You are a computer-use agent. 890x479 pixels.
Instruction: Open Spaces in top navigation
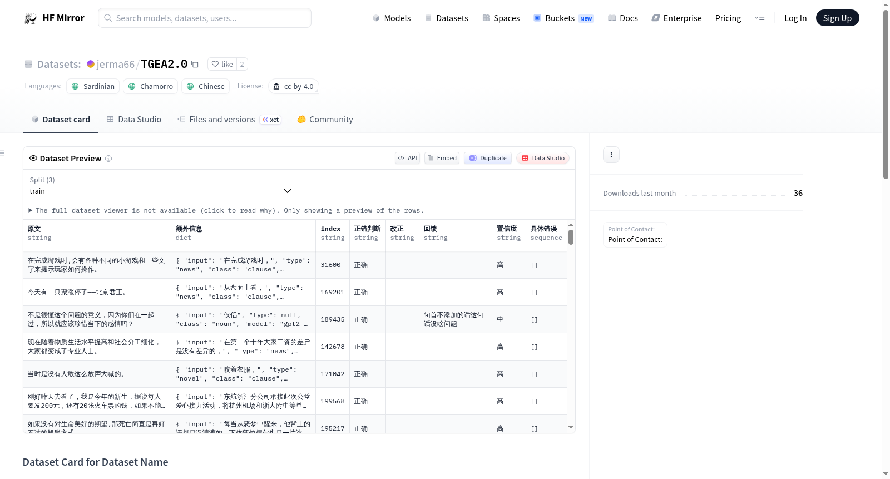(x=501, y=18)
